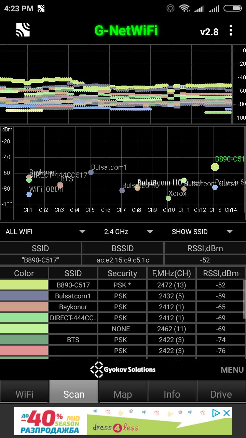Open the Drive tab

(221, 394)
